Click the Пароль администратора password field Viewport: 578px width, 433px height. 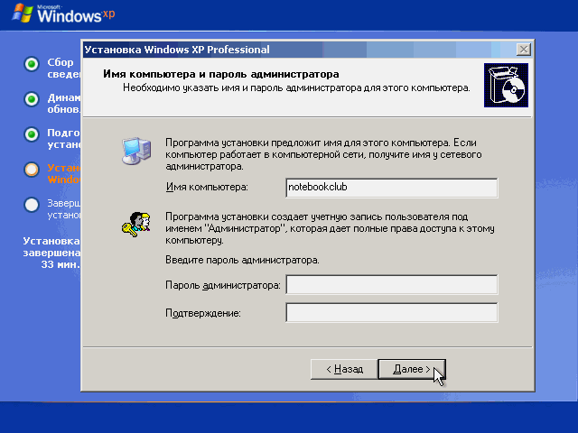391,284
